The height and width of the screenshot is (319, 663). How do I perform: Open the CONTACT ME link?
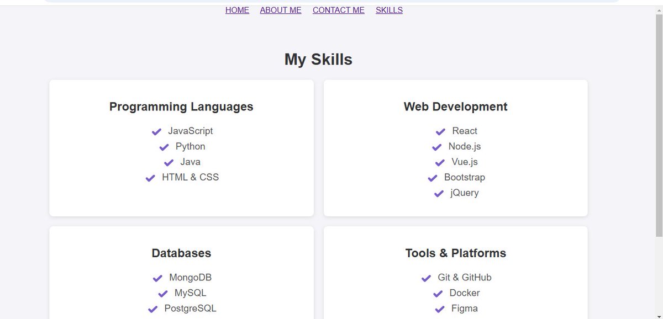click(339, 10)
